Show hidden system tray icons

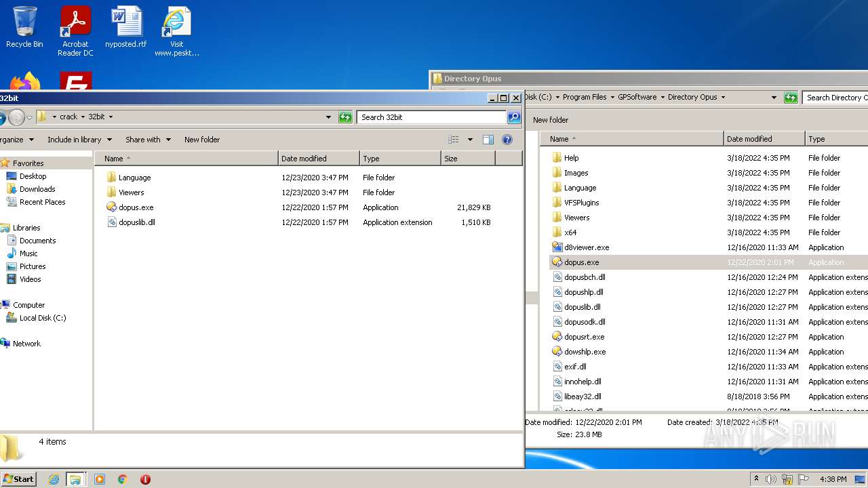(x=756, y=479)
